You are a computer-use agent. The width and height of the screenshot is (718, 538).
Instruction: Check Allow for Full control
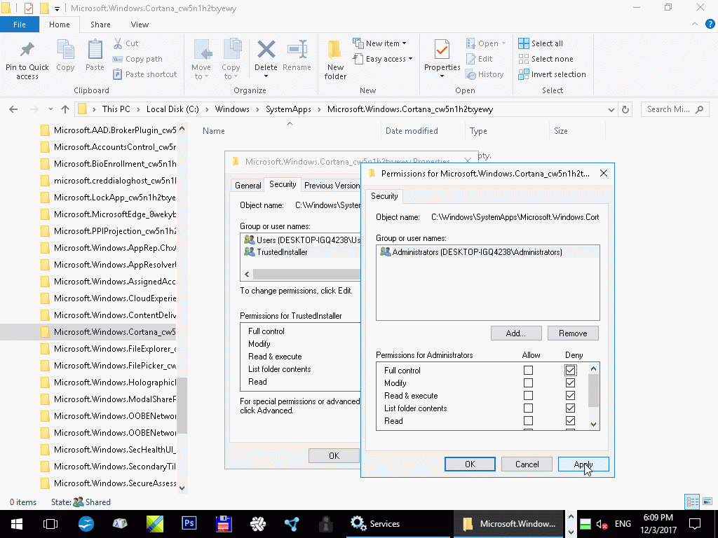[x=528, y=370]
